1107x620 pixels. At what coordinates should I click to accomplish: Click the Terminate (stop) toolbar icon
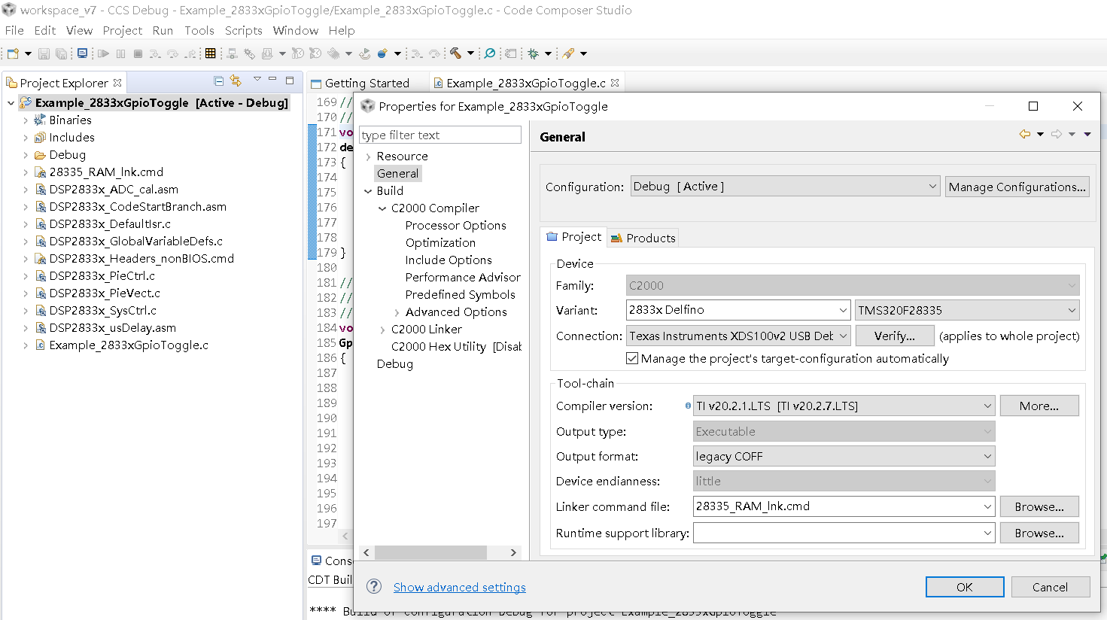point(138,53)
